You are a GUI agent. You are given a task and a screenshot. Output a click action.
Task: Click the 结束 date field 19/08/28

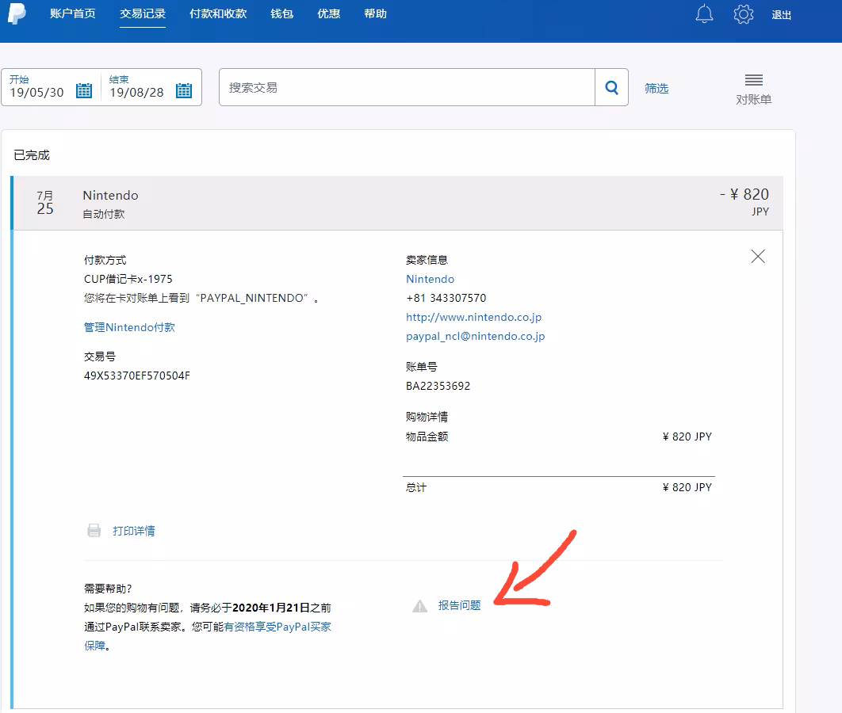pos(136,92)
